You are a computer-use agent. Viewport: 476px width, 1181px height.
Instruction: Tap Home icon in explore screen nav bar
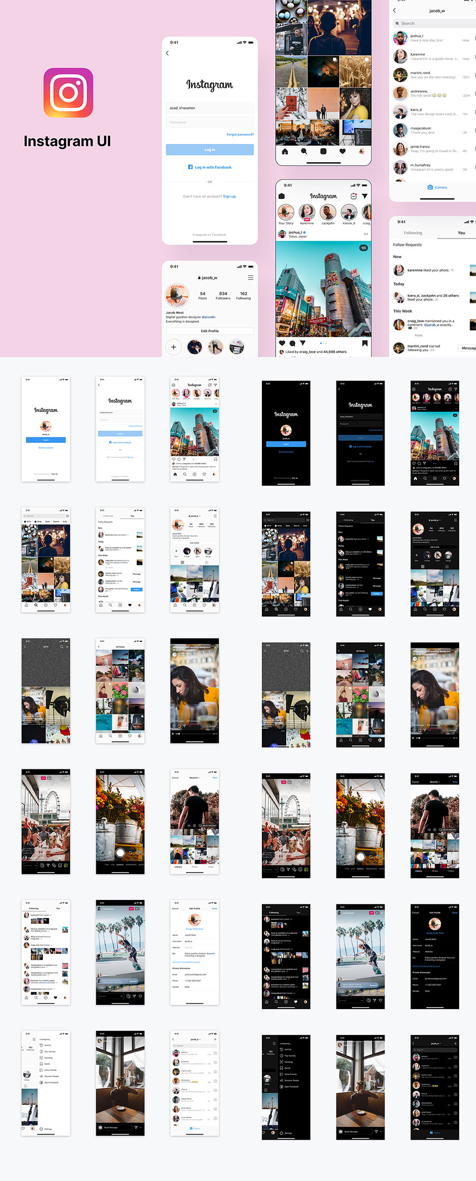tap(285, 151)
